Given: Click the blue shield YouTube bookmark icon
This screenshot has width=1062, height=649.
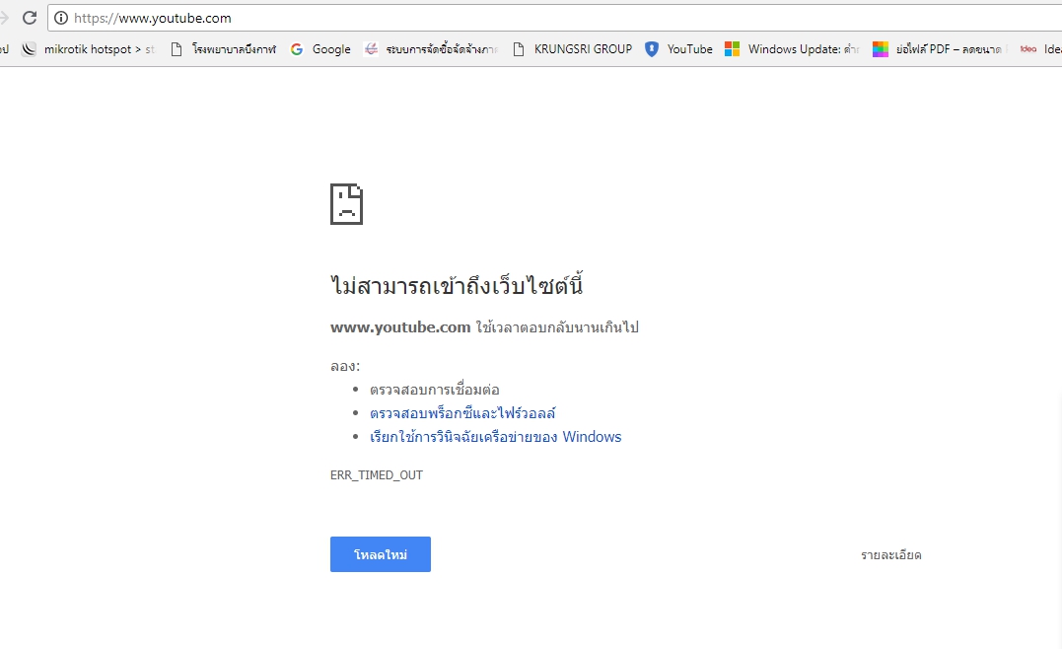Looking at the screenshot, I should pyautogui.click(x=652, y=48).
